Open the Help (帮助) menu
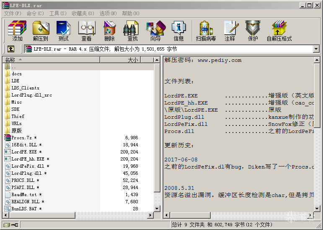323x230 pixels. (131, 13)
